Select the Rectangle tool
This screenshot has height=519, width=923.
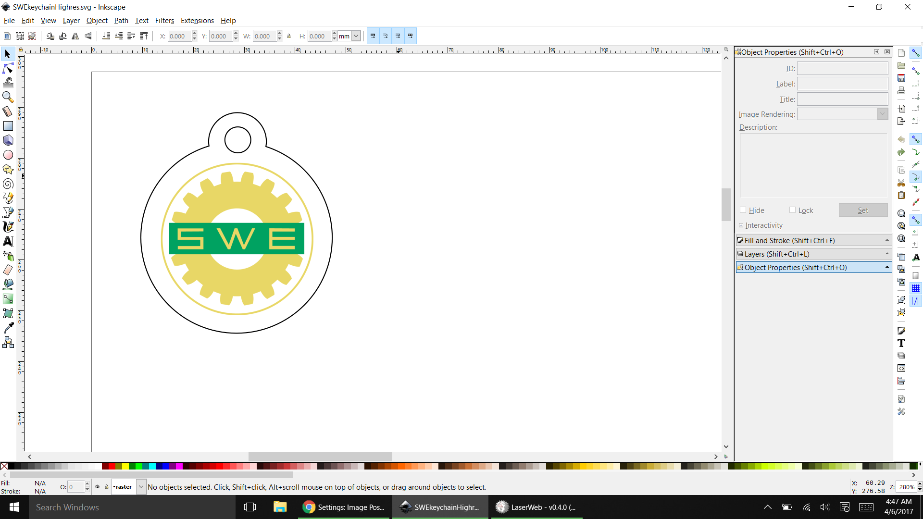8,126
